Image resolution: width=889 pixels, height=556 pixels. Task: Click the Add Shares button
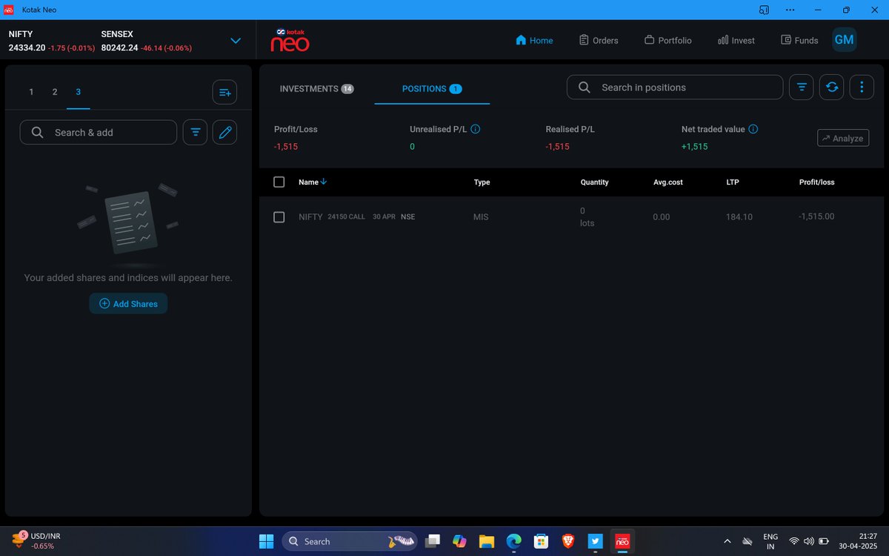click(128, 304)
